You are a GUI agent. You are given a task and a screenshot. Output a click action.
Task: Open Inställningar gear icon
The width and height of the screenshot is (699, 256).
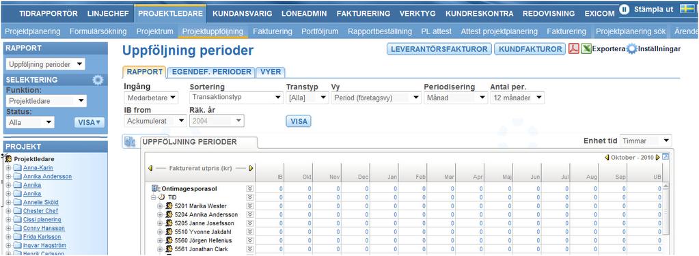631,49
